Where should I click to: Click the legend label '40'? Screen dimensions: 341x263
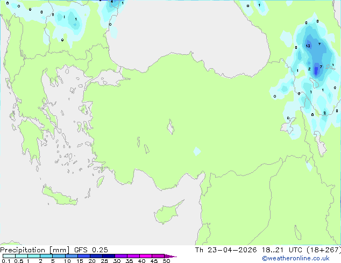(141, 261)
